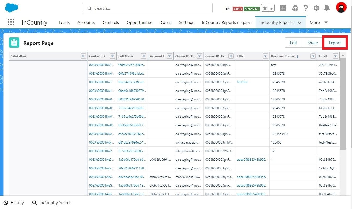This screenshot has width=352, height=209.
Task: Switch to the Opportunities tab
Action: pos(140,22)
